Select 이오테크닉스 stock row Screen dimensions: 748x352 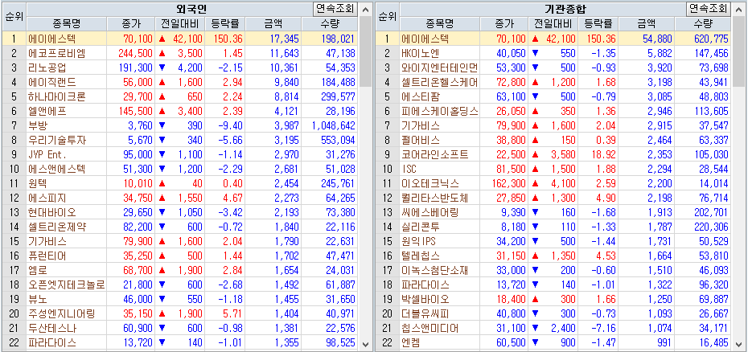[553, 183]
